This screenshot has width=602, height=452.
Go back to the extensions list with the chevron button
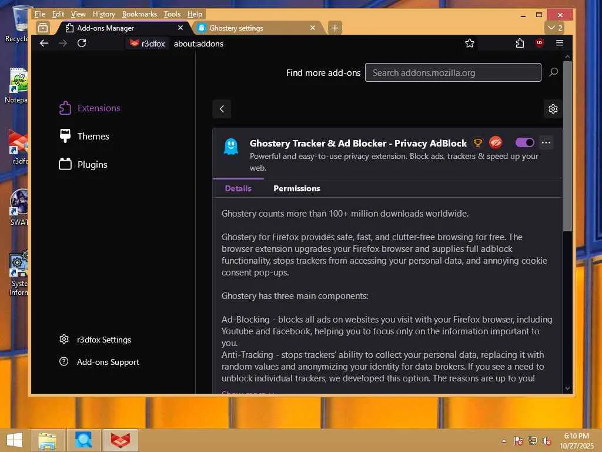(x=222, y=109)
